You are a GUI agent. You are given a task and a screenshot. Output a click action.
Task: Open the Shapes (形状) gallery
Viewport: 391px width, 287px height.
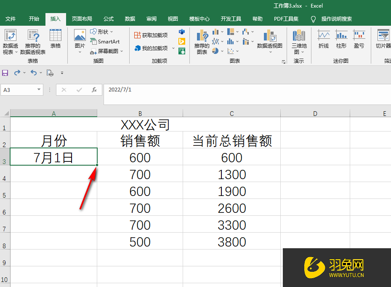click(101, 32)
